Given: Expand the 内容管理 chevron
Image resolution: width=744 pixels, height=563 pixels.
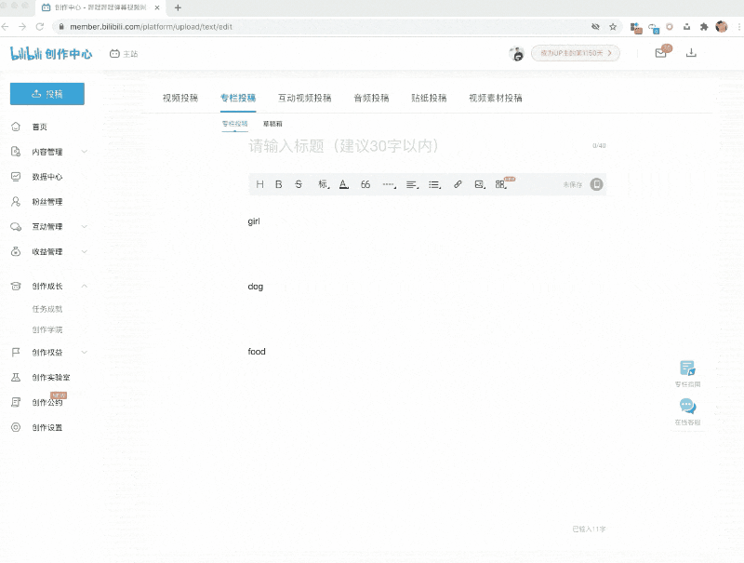Looking at the screenshot, I should click(x=84, y=152).
